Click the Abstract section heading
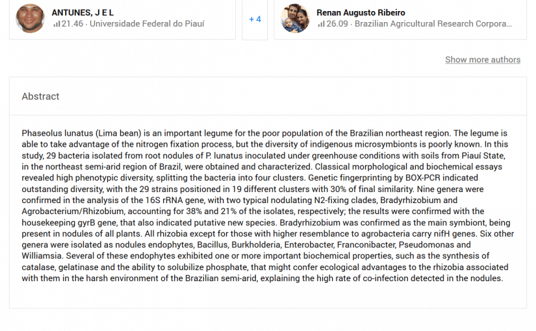Viewport: 536px width, 331px height. 40,96
